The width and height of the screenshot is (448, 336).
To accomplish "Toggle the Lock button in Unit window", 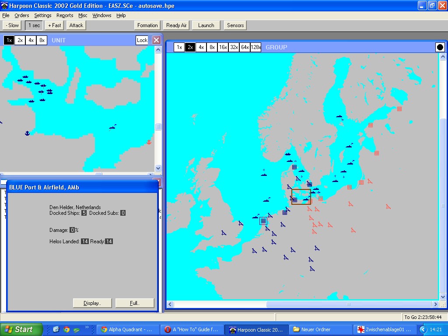I will (142, 40).
